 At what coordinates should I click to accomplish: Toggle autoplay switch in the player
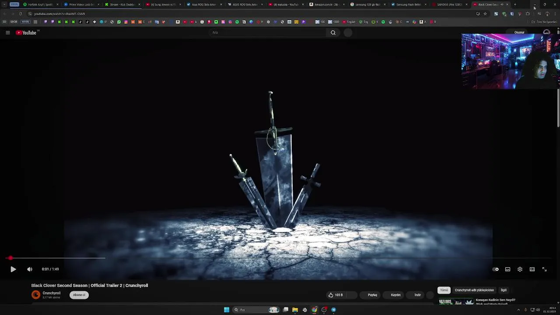pyautogui.click(x=495, y=269)
